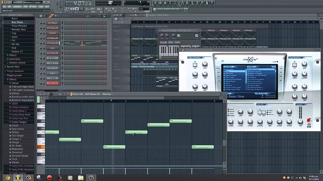Click the Record transport button
This screenshot has width=323, height=181.
coord(82,9)
